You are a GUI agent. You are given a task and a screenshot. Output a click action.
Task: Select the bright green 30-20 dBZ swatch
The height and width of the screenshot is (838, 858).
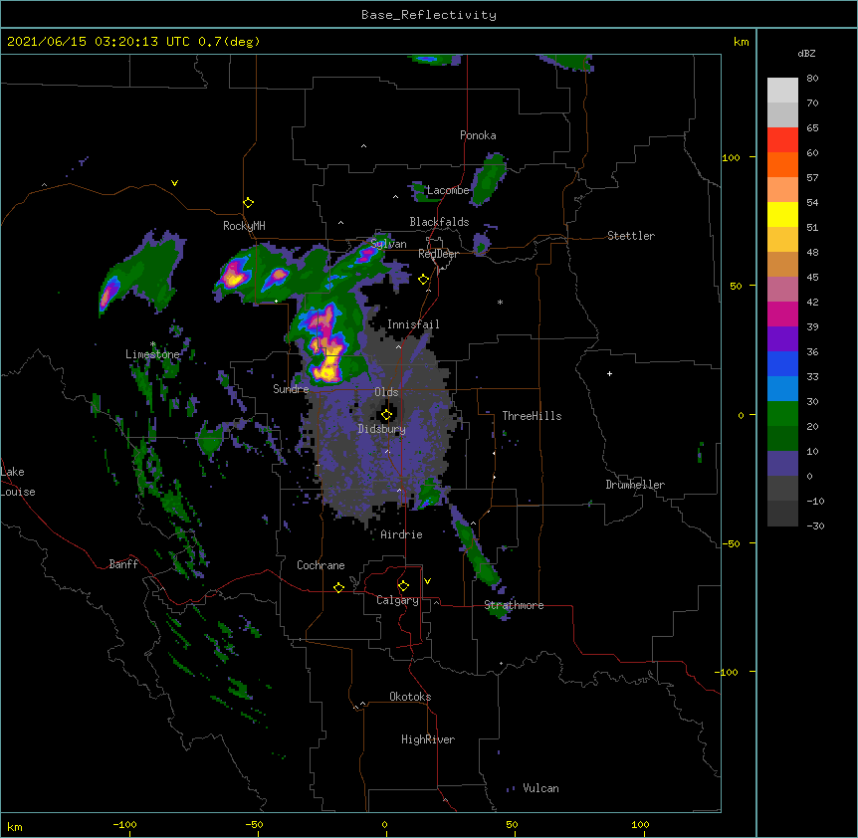pos(782,414)
